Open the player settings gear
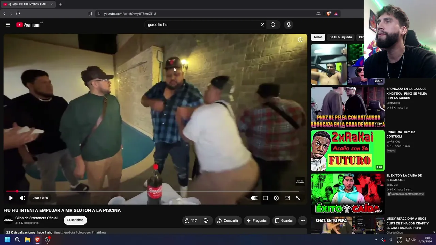The image size is (436, 245). click(x=276, y=198)
